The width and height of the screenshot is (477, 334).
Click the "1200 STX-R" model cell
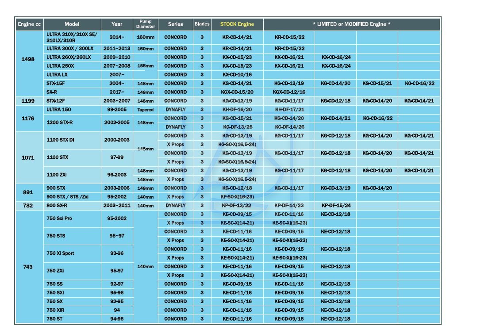(72, 123)
